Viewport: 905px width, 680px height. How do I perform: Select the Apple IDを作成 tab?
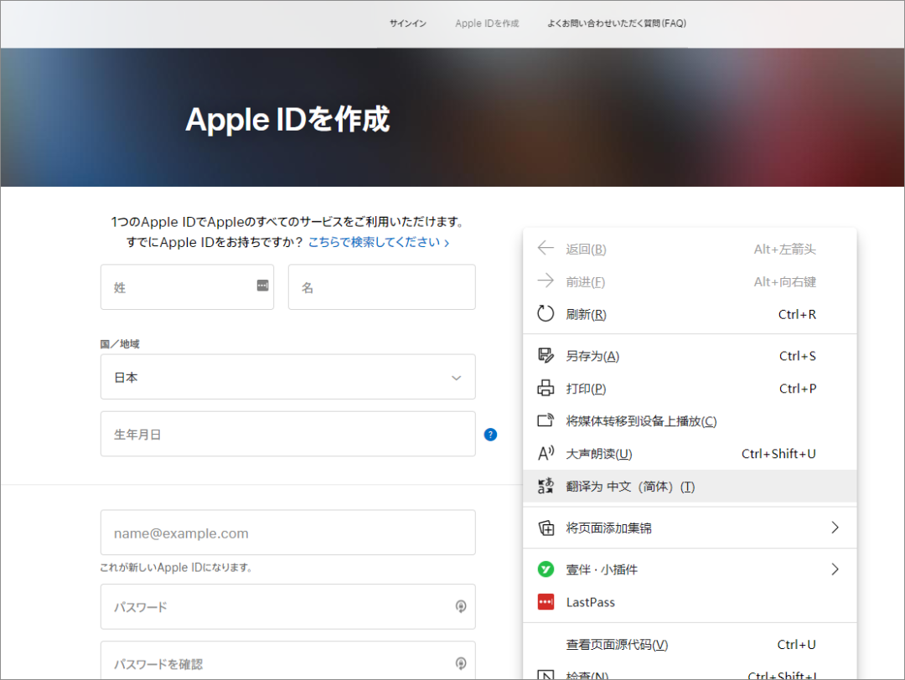point(486,23)
